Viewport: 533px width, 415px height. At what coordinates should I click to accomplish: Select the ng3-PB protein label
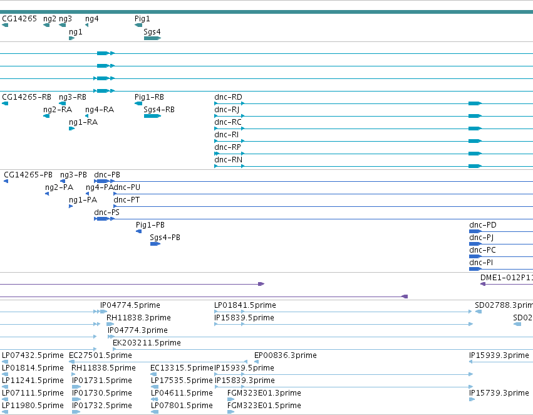[73, 175]
